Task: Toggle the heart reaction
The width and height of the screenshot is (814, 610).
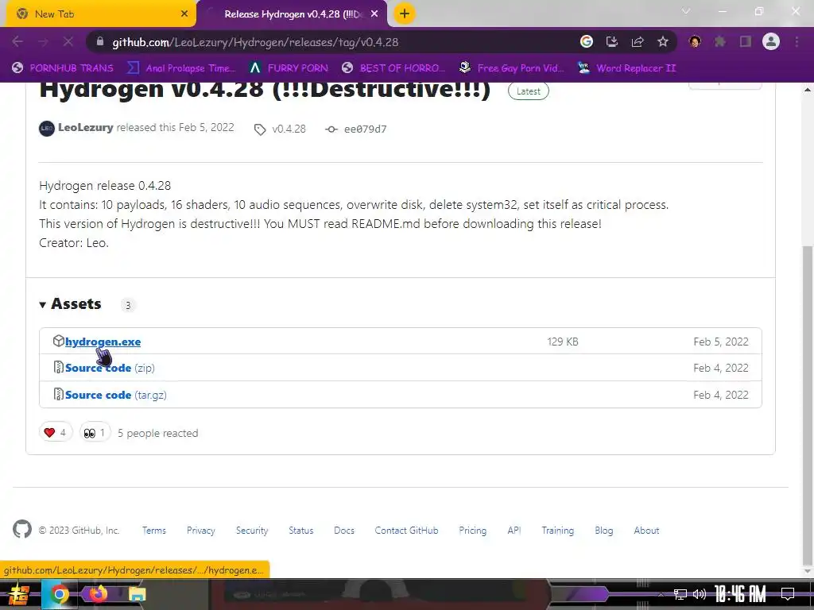Action: (x=56, y=432)
